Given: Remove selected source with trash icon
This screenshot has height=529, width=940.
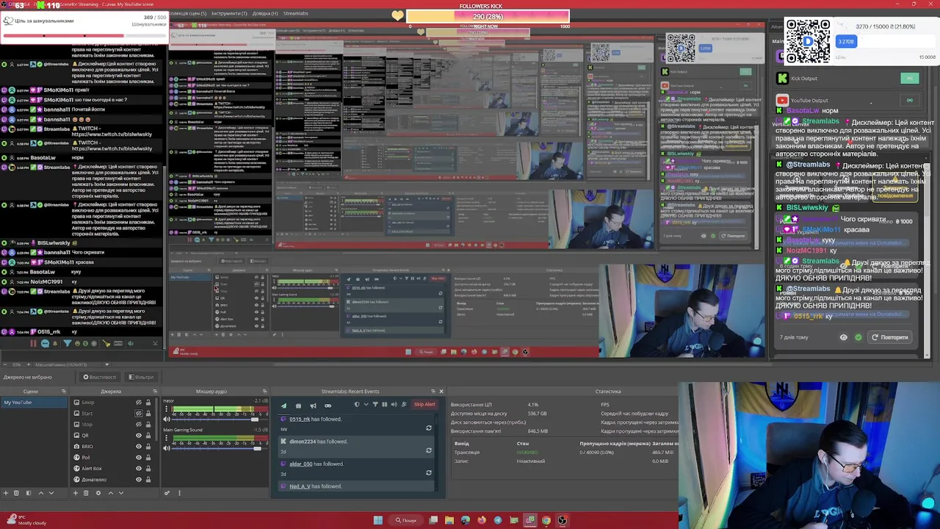Looking at the screenshot, I should tap(86, 493).
